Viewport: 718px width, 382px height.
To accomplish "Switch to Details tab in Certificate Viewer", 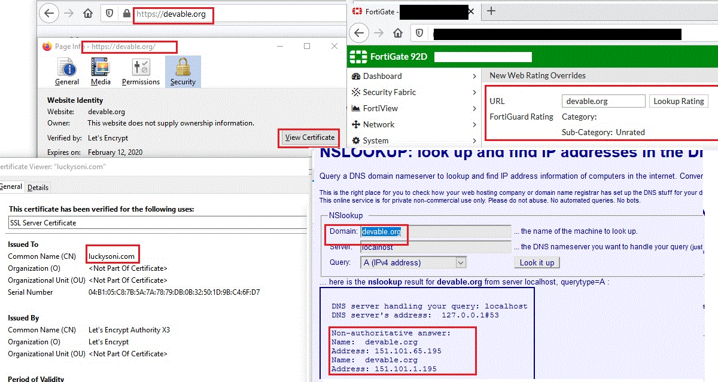I will (38, 187).
